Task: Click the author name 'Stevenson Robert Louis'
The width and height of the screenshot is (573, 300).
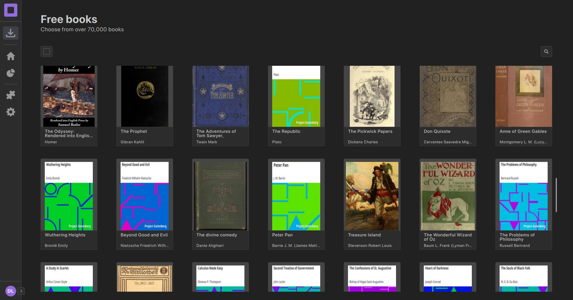Action: (x=370, y=246)
